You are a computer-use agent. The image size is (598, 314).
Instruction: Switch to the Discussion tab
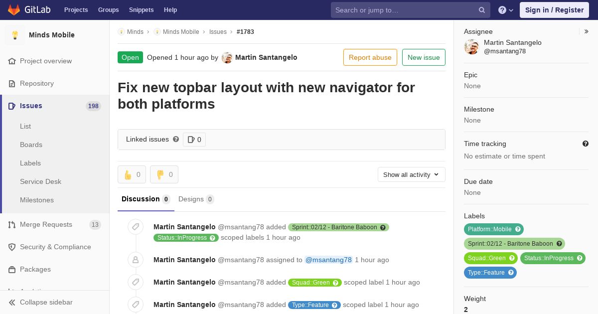coord(146,199)
